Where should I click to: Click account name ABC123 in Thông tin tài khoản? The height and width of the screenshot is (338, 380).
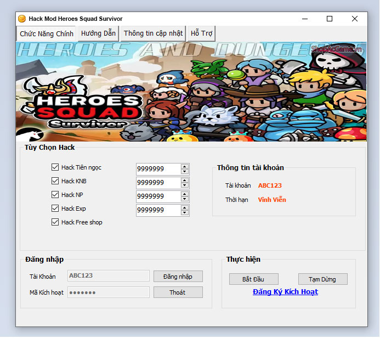pos(270,185)
